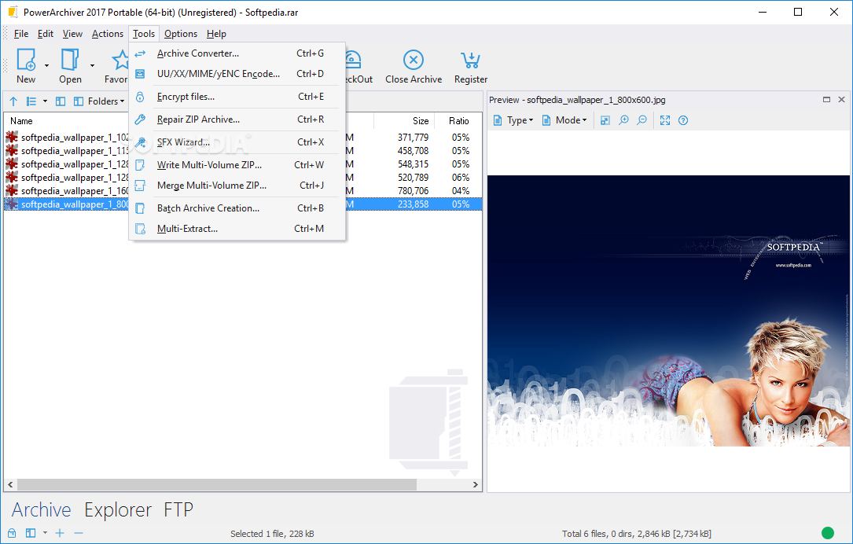
Task: Sort file list by Size column
Action: (421, 121)
